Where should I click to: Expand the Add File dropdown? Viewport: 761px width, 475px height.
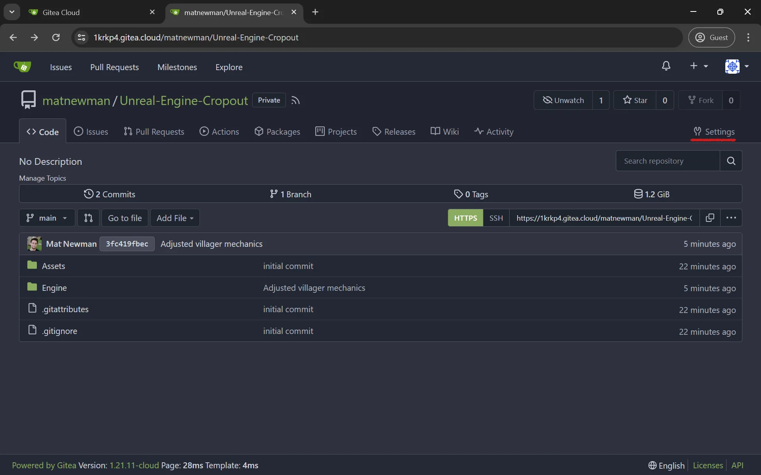tap(175, 218)
